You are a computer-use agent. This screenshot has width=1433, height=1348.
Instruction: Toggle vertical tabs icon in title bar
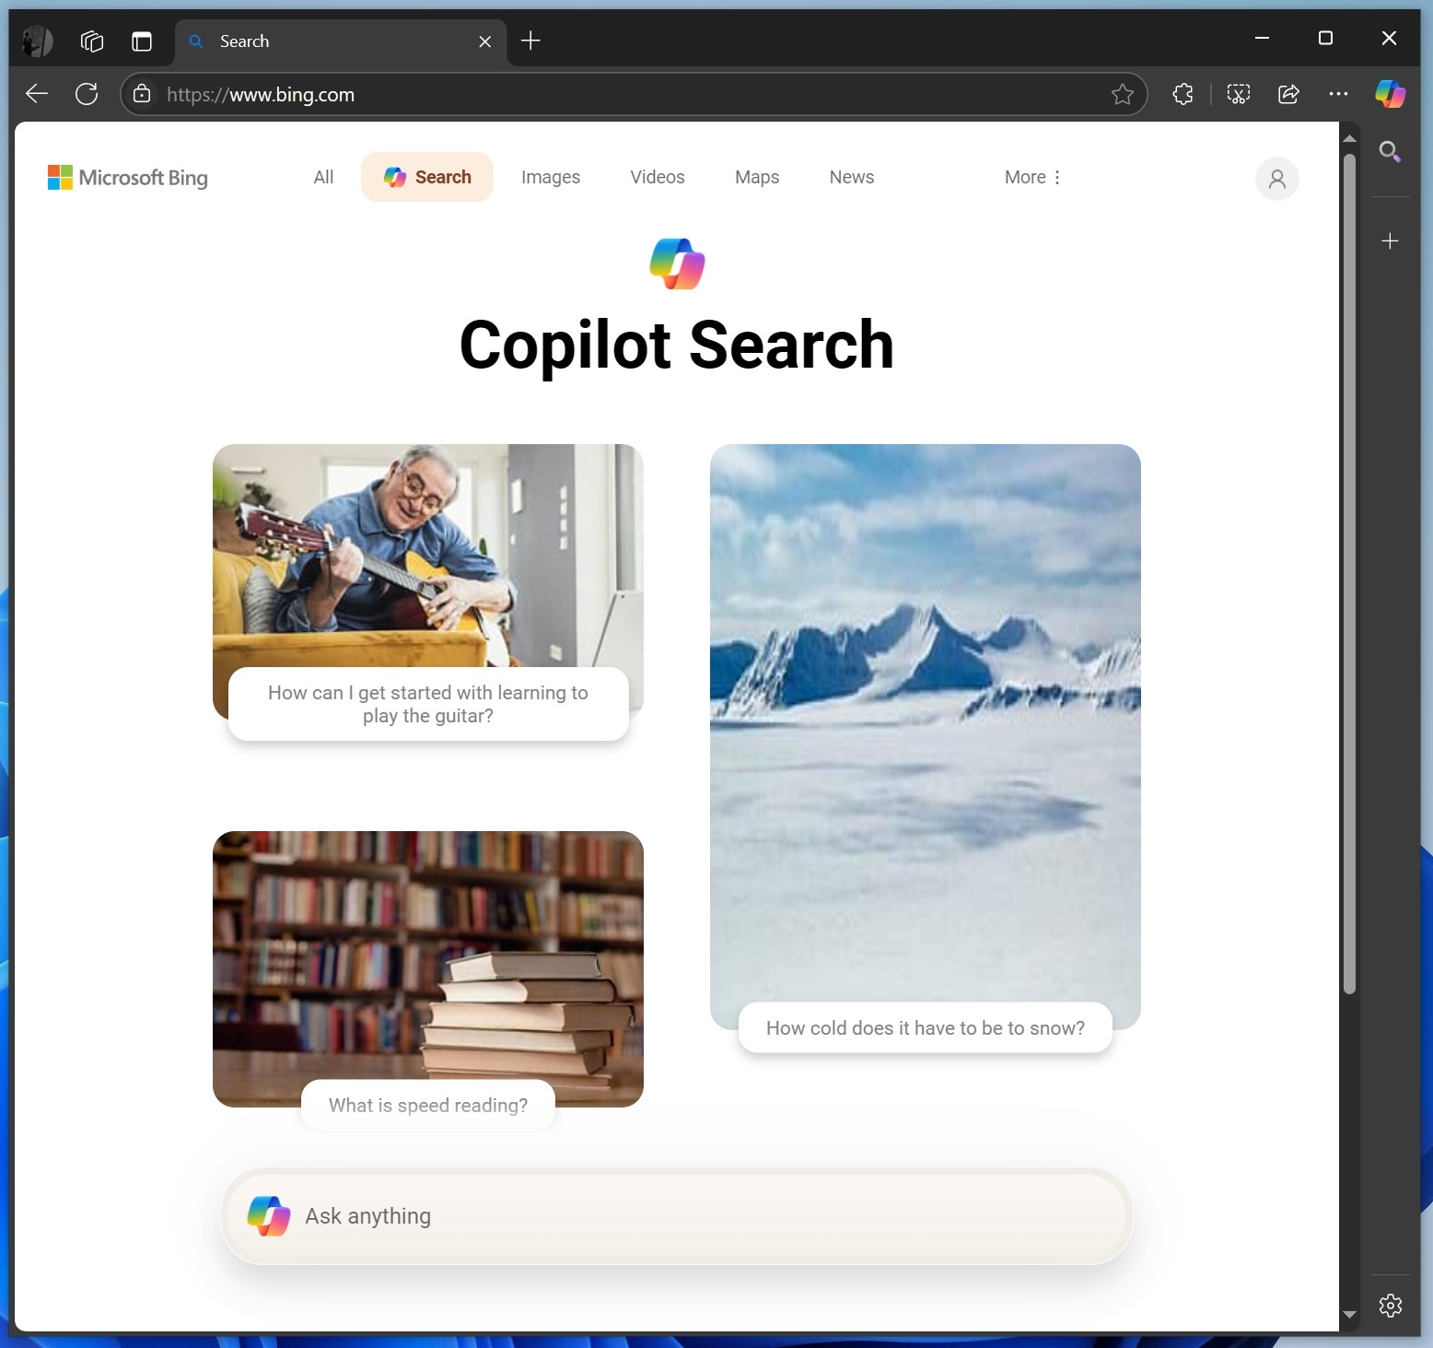(x=142, y=41)
